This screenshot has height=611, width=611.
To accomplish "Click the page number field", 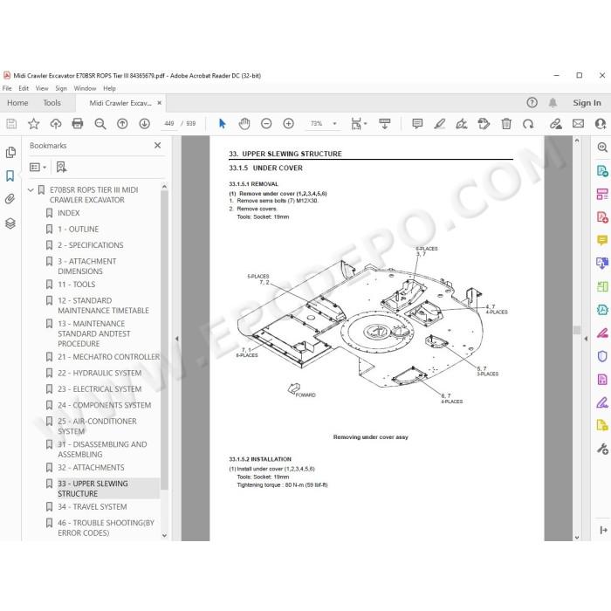I will pyautogui.click(x=169, y=124).
